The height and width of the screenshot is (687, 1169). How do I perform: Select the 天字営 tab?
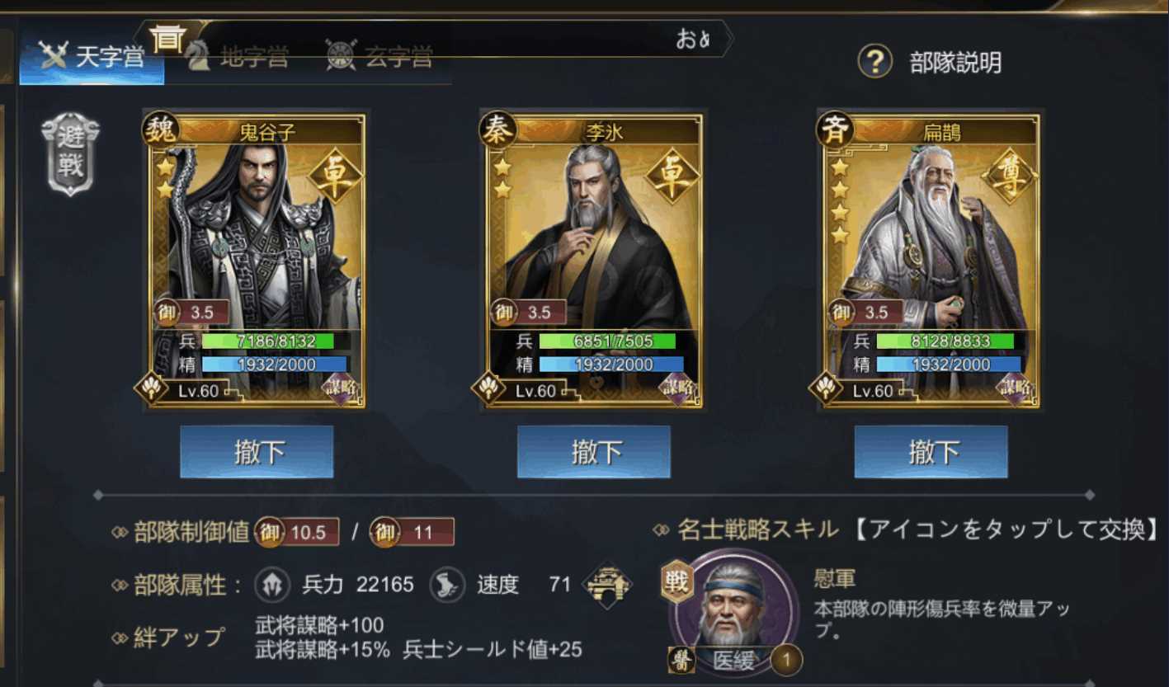tap(92, 56)
